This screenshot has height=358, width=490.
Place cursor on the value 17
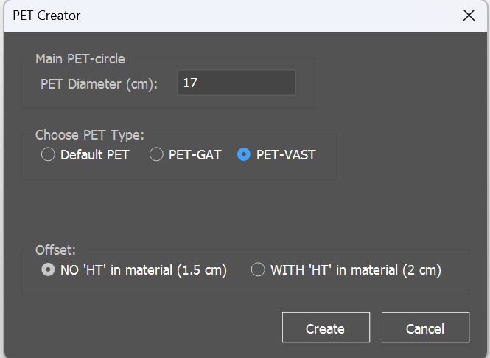point(190,83)
